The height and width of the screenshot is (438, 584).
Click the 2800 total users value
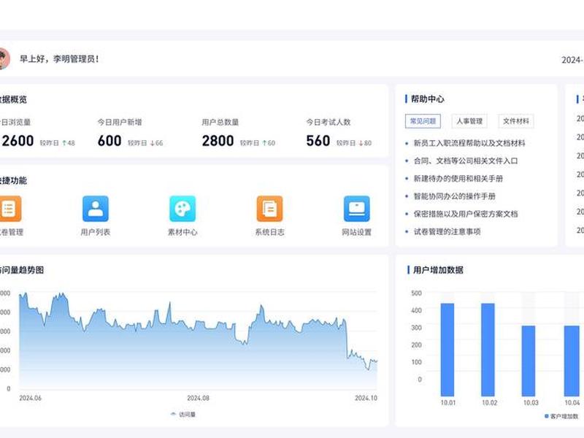218,141
